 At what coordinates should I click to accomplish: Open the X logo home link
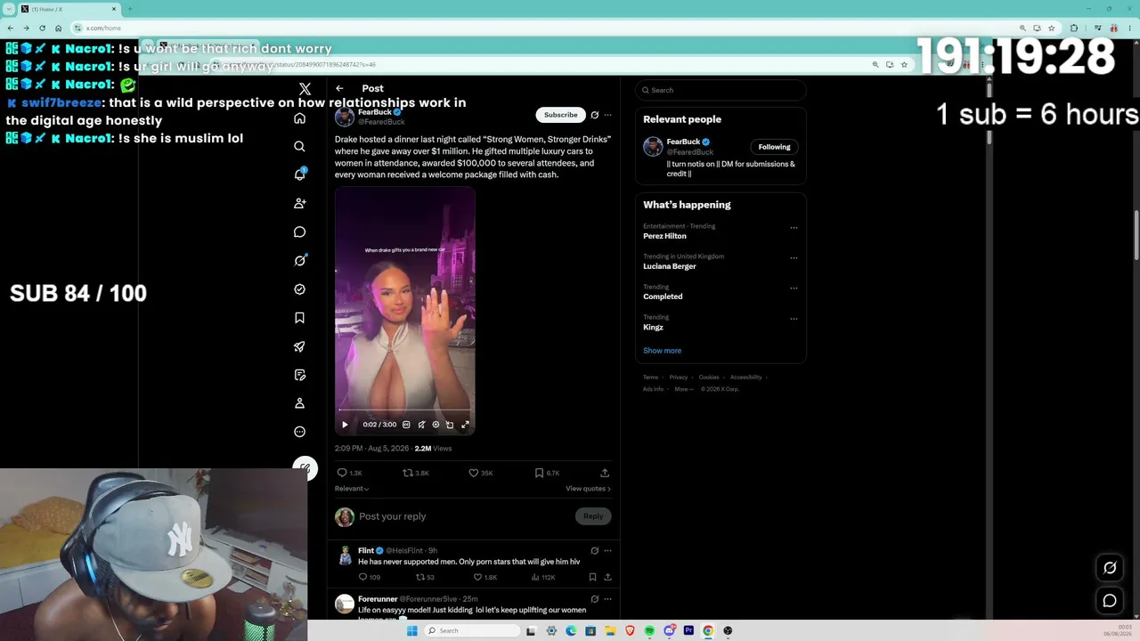pos(305,89)
